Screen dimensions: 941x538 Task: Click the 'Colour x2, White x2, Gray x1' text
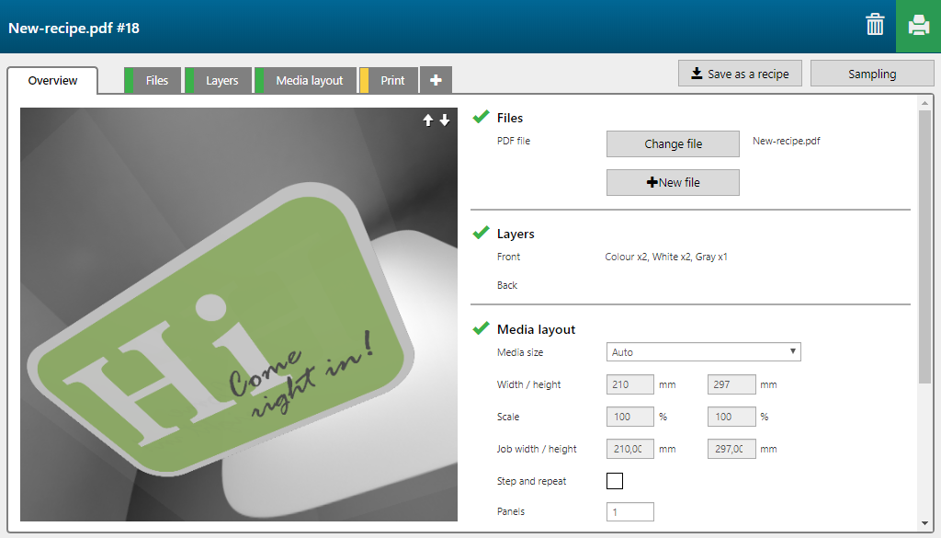click(666, 257)
